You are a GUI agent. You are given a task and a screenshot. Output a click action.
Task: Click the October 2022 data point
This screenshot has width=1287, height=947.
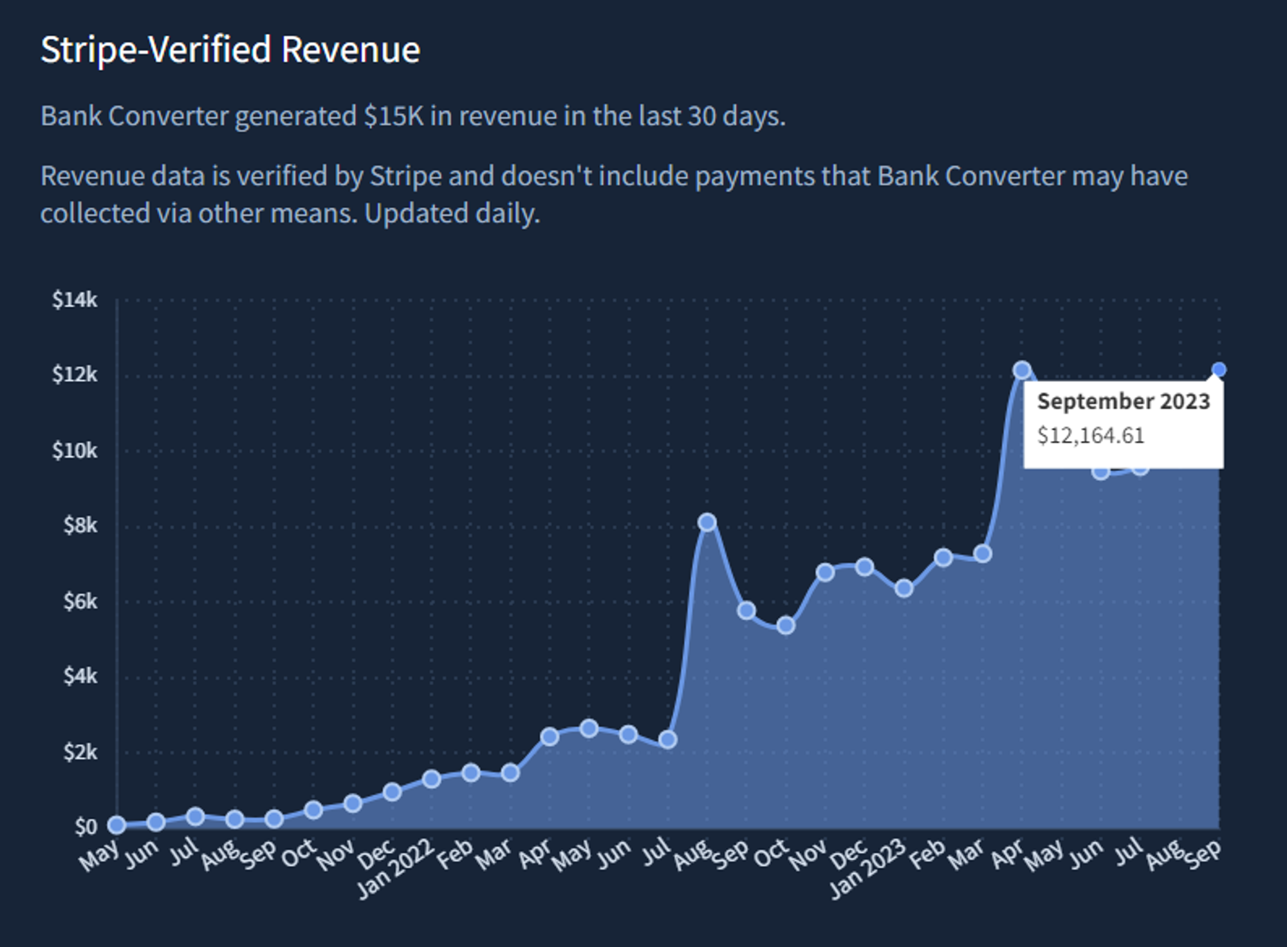(786, 625)
